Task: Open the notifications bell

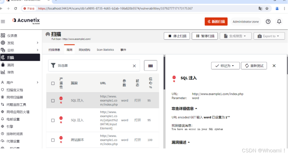Action: (279, 22)
